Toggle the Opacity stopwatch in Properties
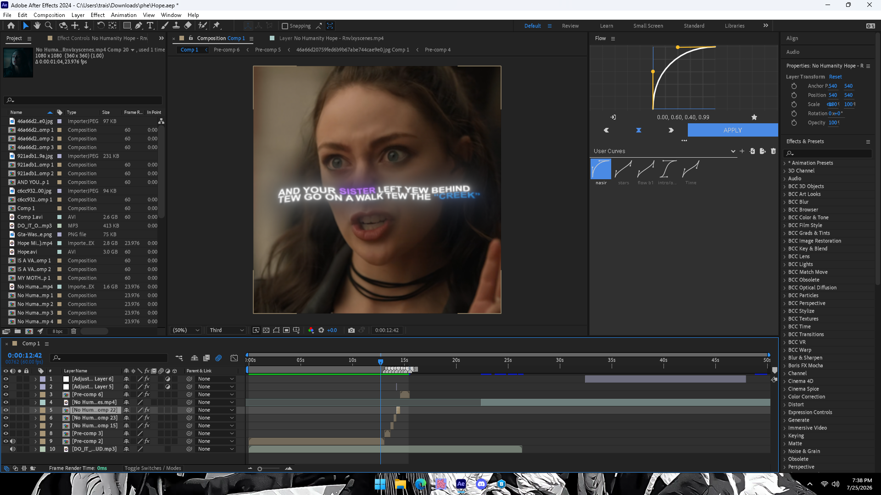 (794, 123)
